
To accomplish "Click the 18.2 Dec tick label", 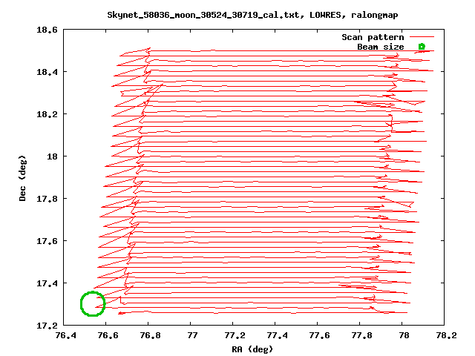I will (47, 114).
